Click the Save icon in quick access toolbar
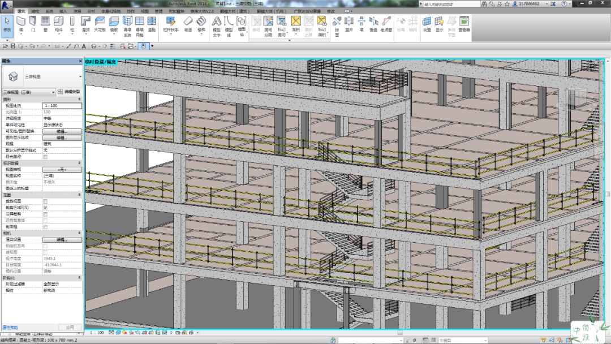Viewport: 611px width, 344px height. pyautogui.click(x=13, y=46)
